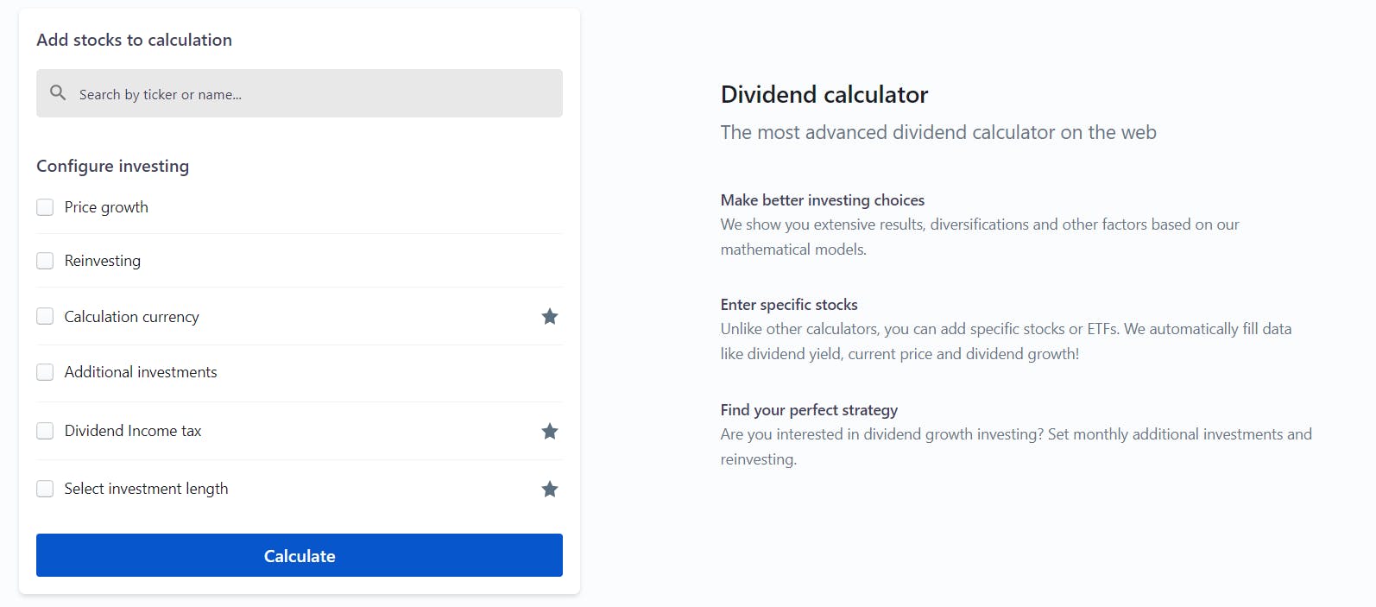The width and height of the screenshot is (1376, 607).
Task: Click the Make better investing choices heading
Action: [823, 200]
